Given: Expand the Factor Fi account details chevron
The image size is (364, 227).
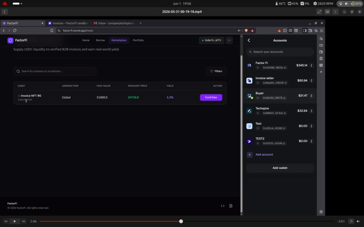Looking at the screenshot, I should click(258, 68).
